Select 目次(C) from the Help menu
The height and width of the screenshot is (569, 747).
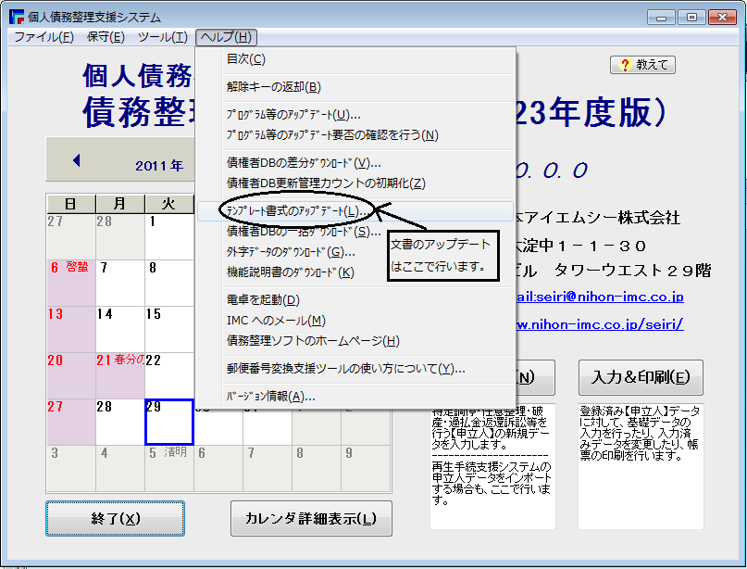tap(246, 59)
